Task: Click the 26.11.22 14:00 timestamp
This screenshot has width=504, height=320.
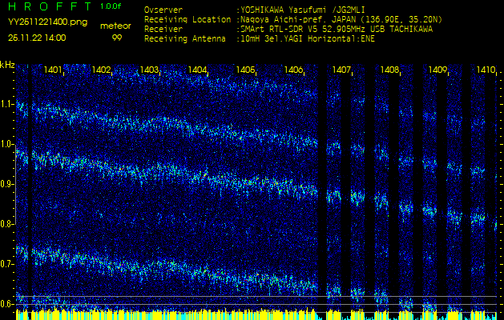Action: [37, 38]
